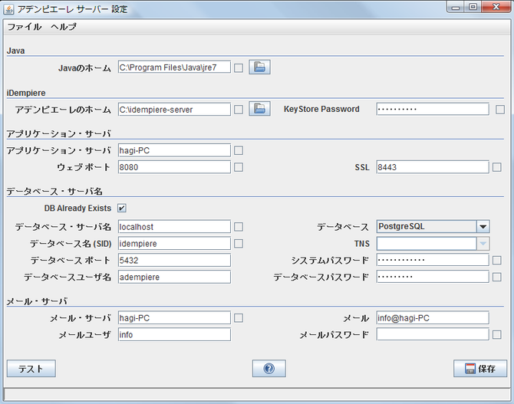Image resolution: width=514 pixels, height=404 pixels.
Task: Click checkbox next to localhost database server
Action: click(x=239, y=227)
